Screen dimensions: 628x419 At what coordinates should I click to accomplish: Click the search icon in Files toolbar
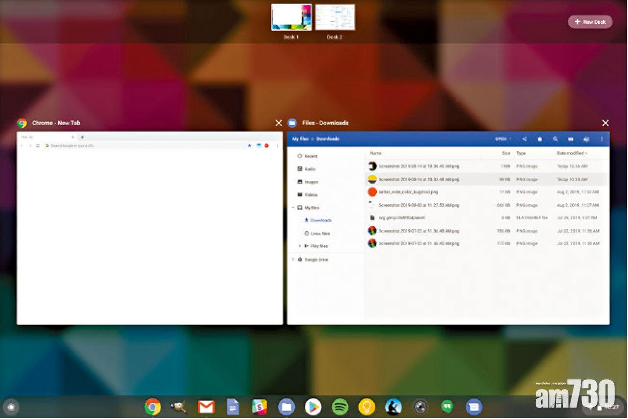point(555,139)
